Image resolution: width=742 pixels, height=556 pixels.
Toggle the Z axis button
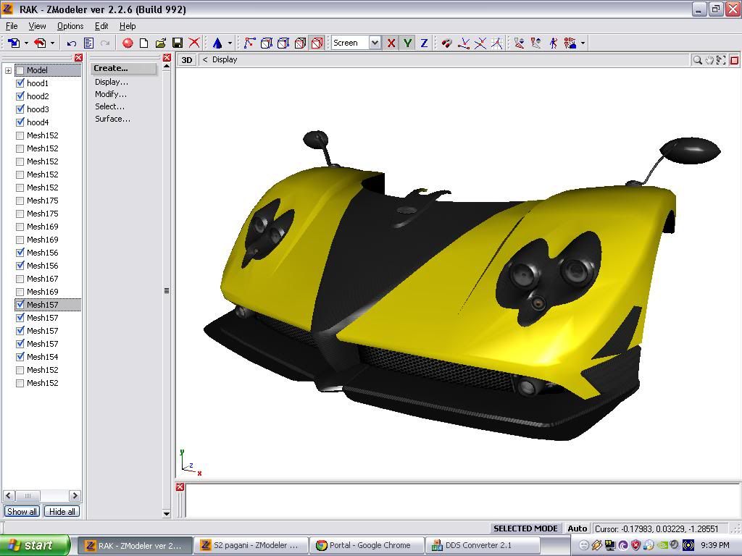pyautogui.click(x=424, y=43)
